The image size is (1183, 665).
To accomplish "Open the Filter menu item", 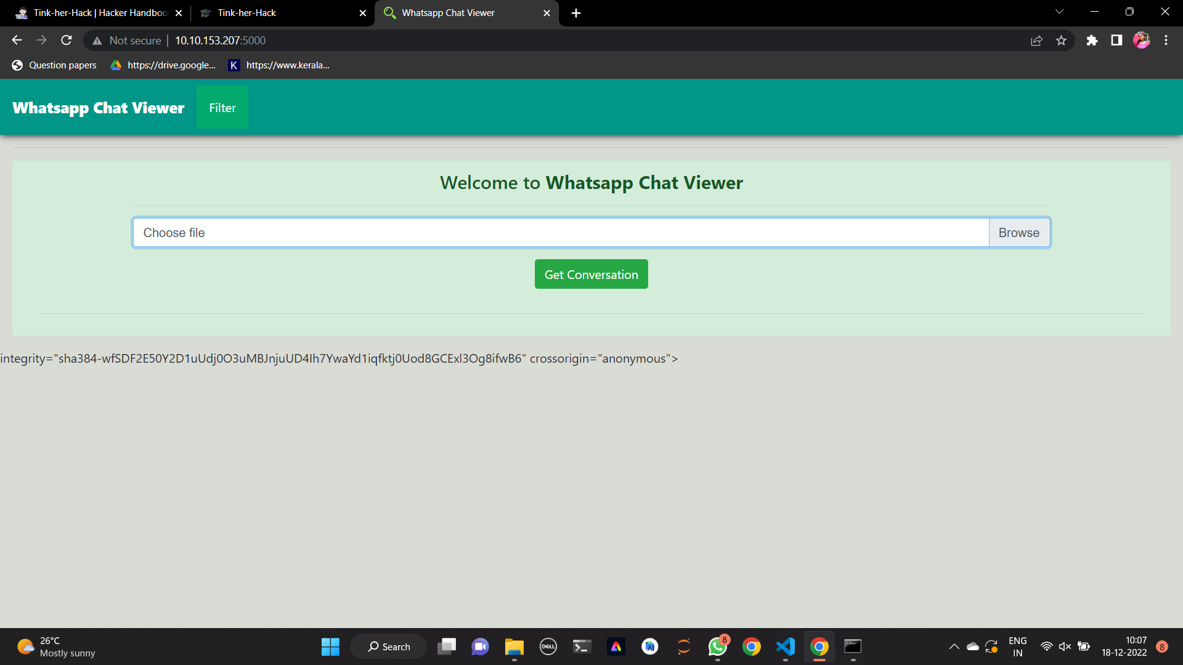I will pos(222,107).
